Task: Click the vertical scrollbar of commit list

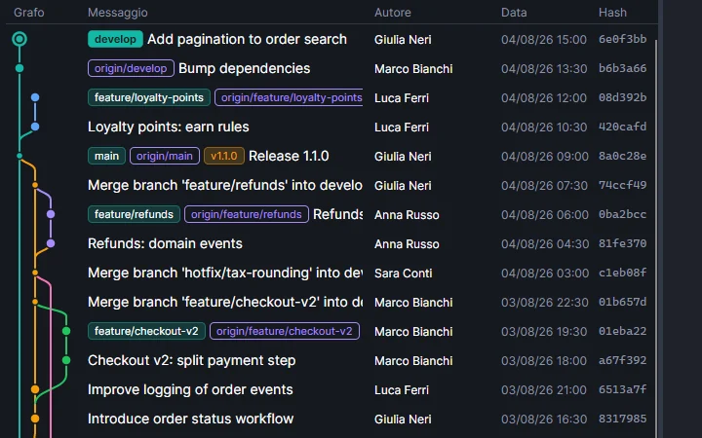Action: pyautogui.click(x=656, y=237)
